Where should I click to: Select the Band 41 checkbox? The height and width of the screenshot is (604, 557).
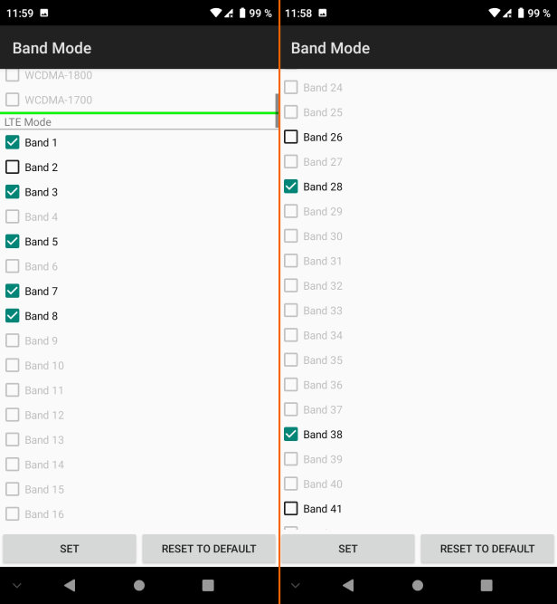[291, 509]
